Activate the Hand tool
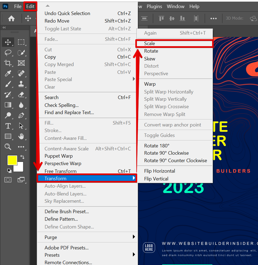 21,136
